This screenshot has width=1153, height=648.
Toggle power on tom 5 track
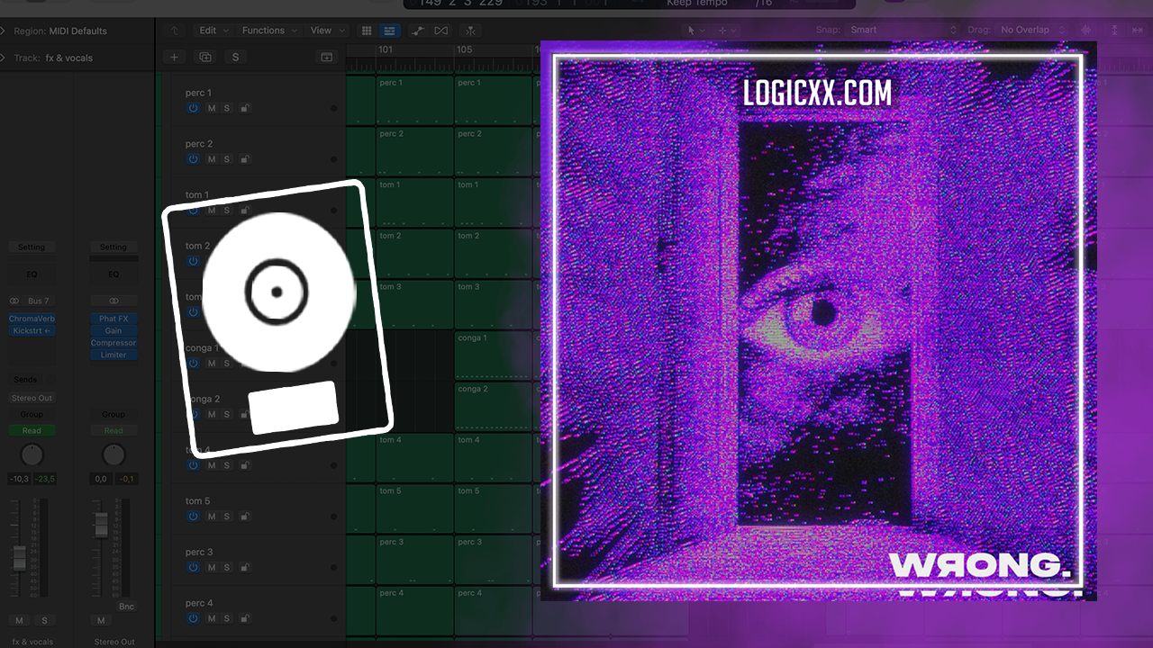(193, 517)
